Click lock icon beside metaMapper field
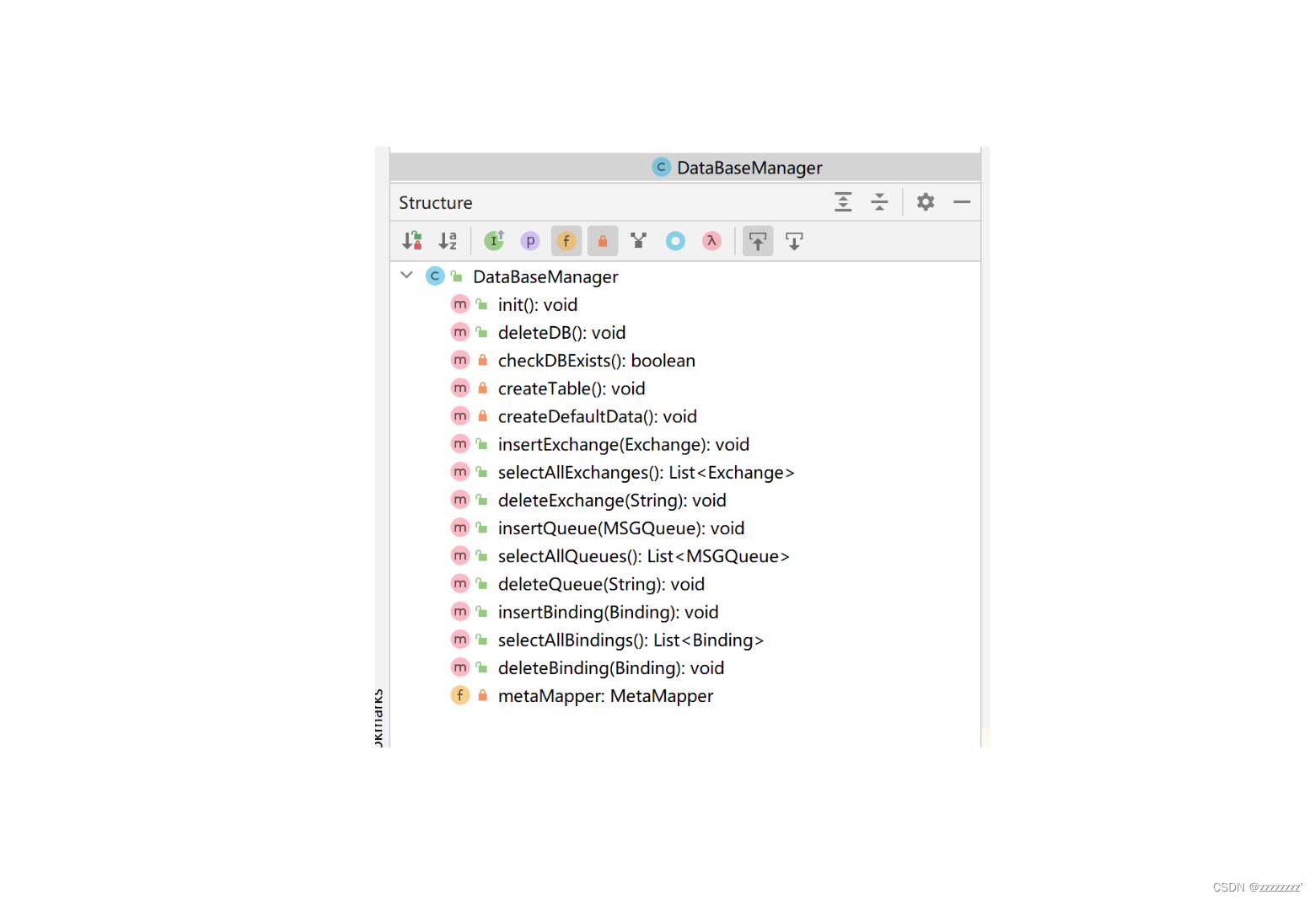The height and width of the screenshot is (900, 1315). (483, 695)
